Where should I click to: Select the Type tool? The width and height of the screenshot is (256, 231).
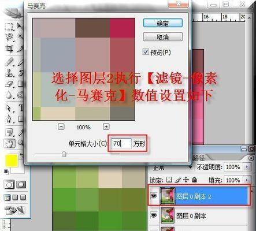pyautogui.click(x=21, y=108)
